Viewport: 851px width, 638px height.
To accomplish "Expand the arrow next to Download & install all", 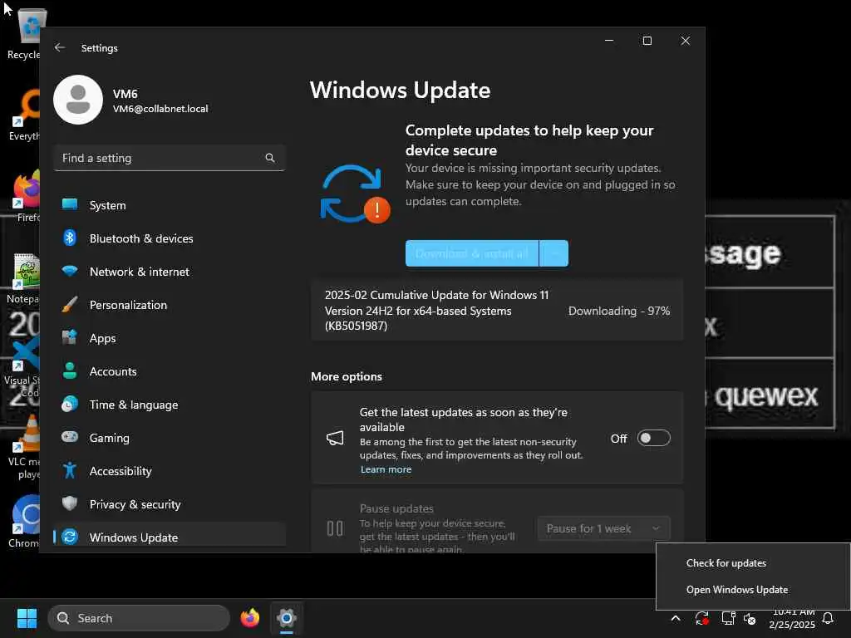I will tap(554, 253).
